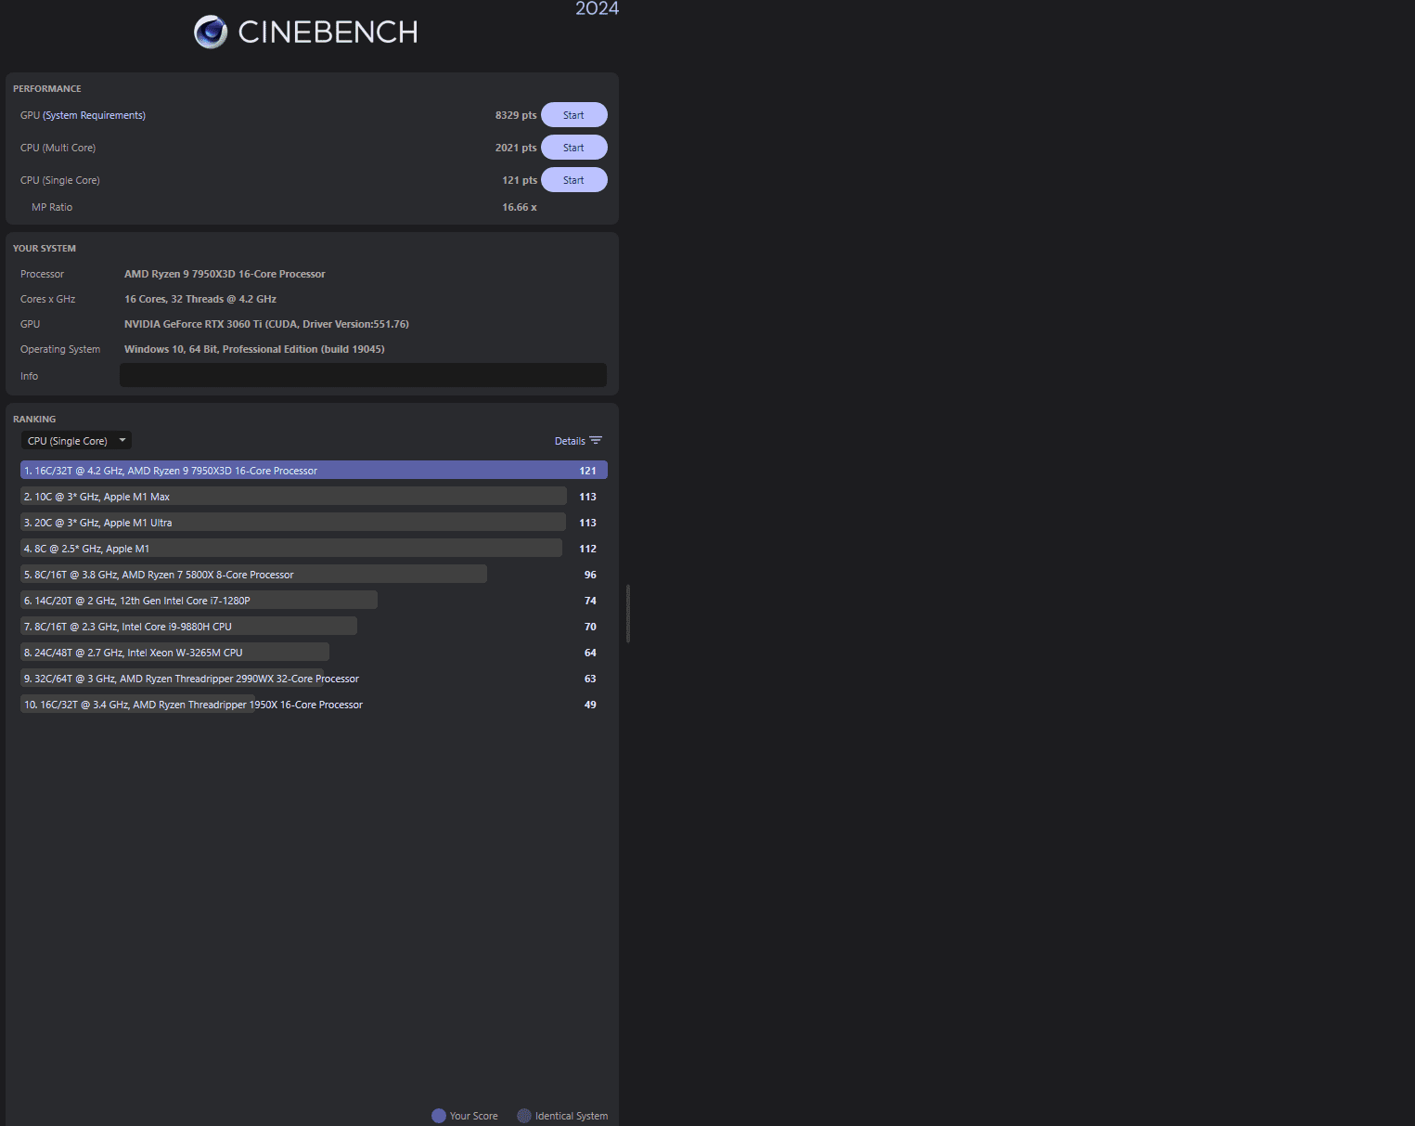
Task: Click the 2021 pts Multi Core score
Action: tap(516, 148)
